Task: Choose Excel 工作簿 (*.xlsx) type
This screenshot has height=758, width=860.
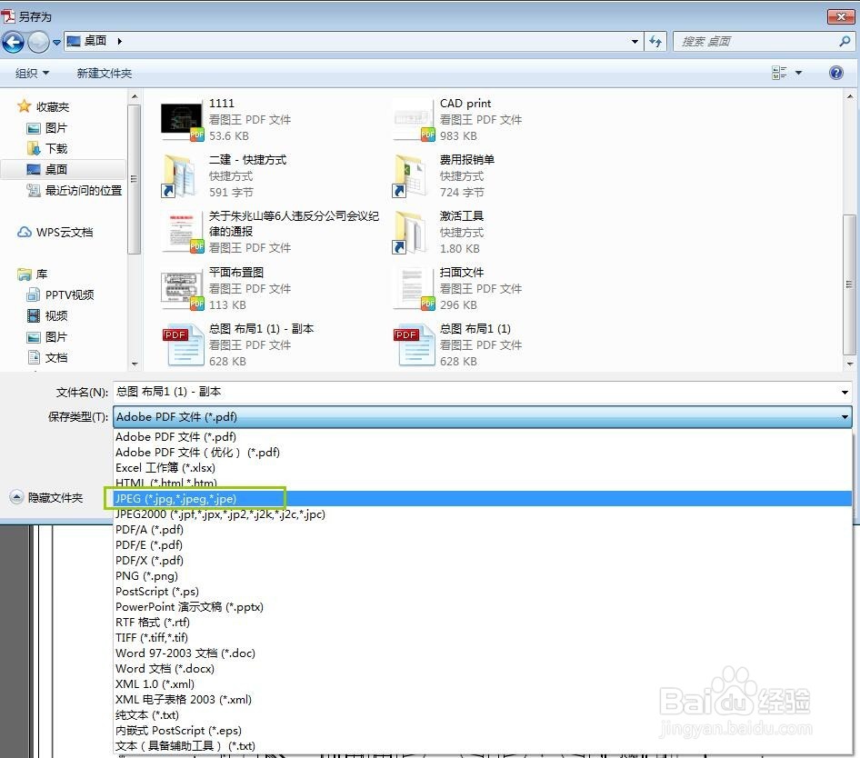Action: tap(483, 467)
